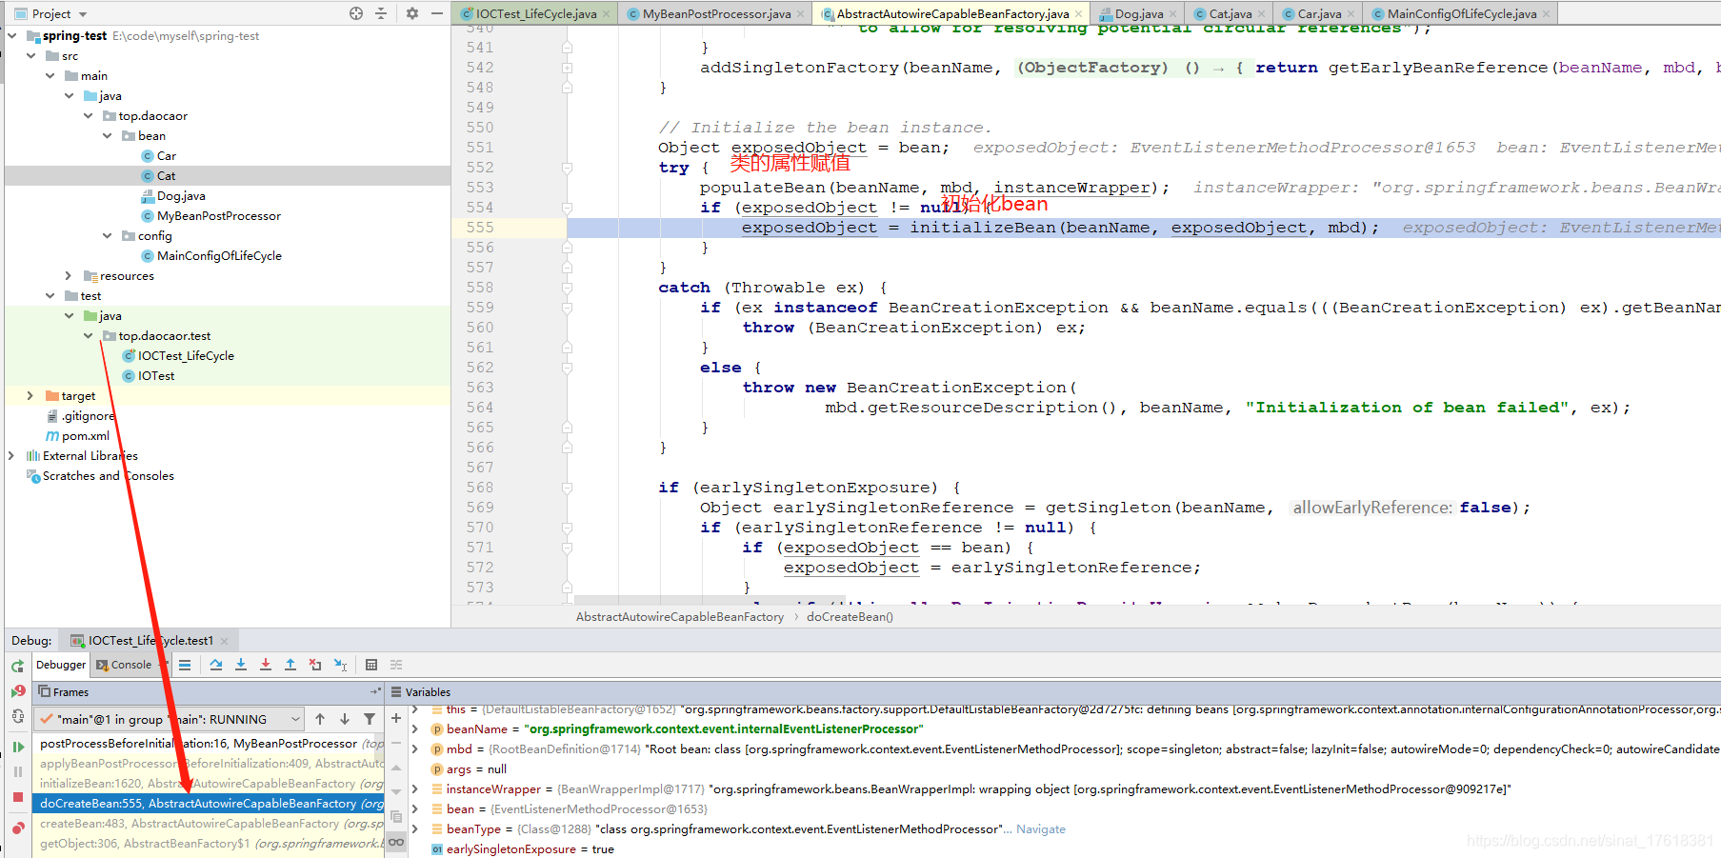
Task: Add a new watch with plus icon
Action: [x=396, y=718]
